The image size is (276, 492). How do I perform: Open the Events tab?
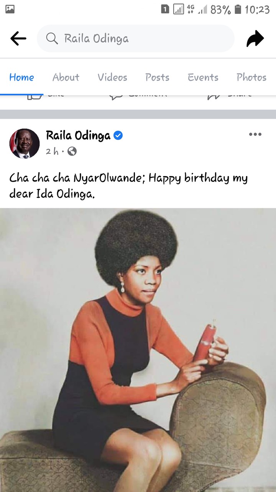[x=203, y=77]
